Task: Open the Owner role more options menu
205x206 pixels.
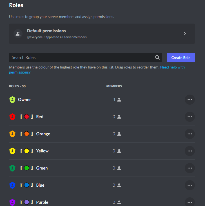Action: tap(190, 100)
